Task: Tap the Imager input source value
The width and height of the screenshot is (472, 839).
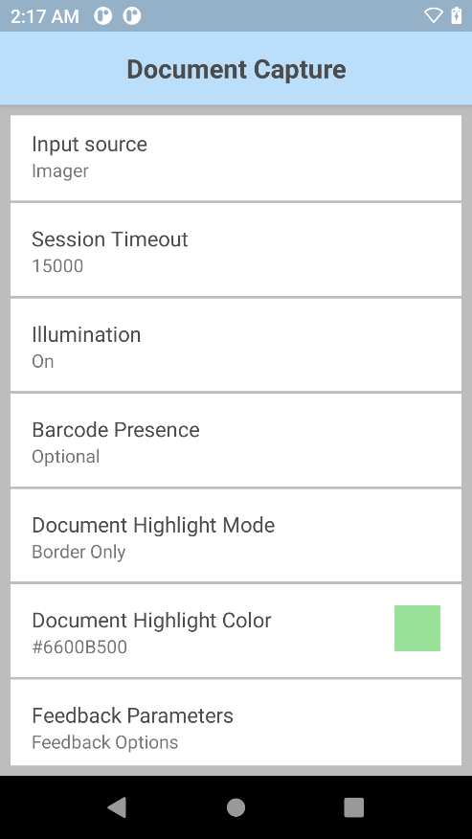Action: [60, 171]
